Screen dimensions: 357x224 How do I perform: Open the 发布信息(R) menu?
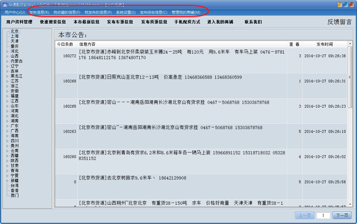[39, 13]
